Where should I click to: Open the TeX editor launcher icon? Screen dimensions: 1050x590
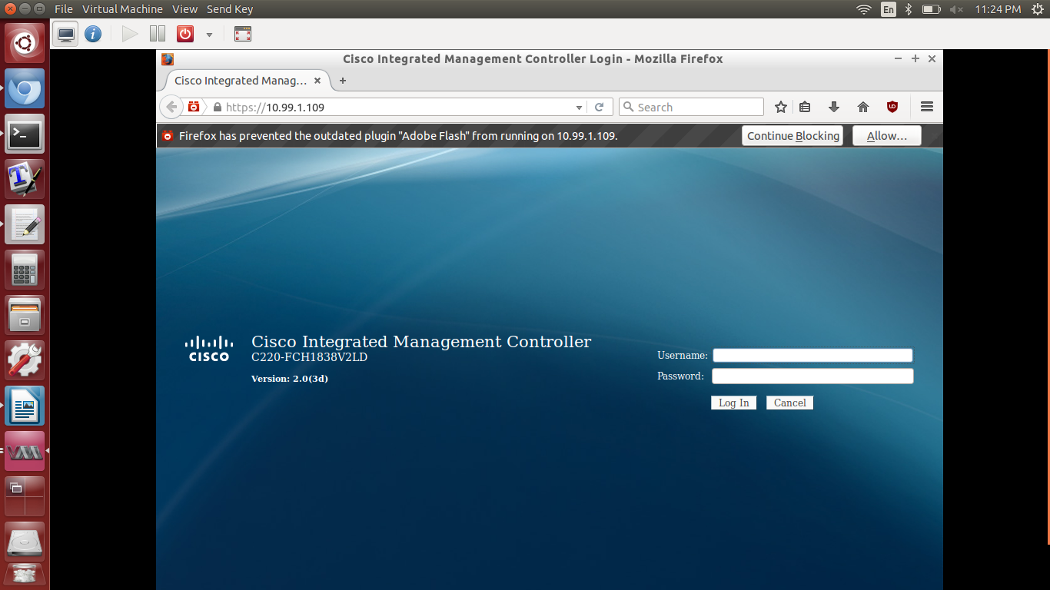pyautogui.click(x=25, y=180)
